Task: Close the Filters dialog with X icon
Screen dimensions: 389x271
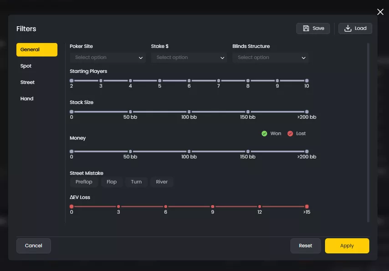Action: point(380,12)
